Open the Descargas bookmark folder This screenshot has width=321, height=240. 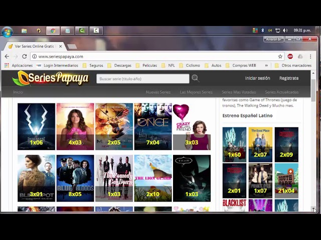(x=119, y=65)
